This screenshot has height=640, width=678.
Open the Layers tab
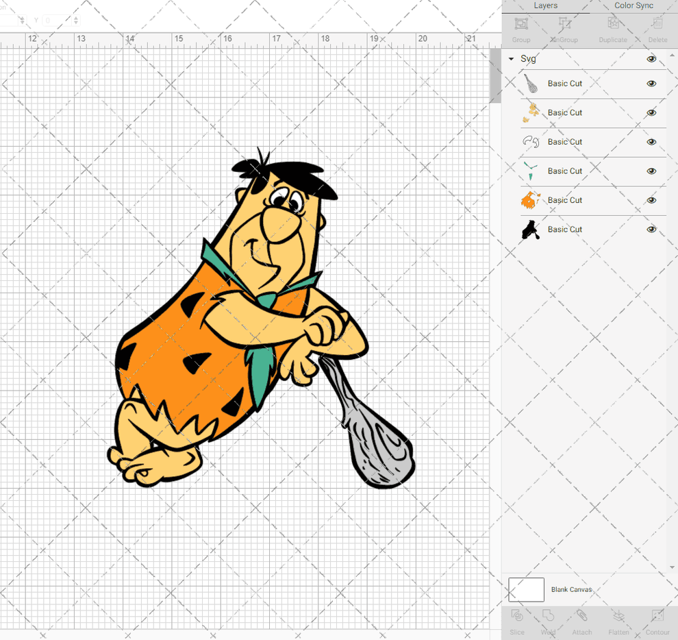(x=545, y=5)
